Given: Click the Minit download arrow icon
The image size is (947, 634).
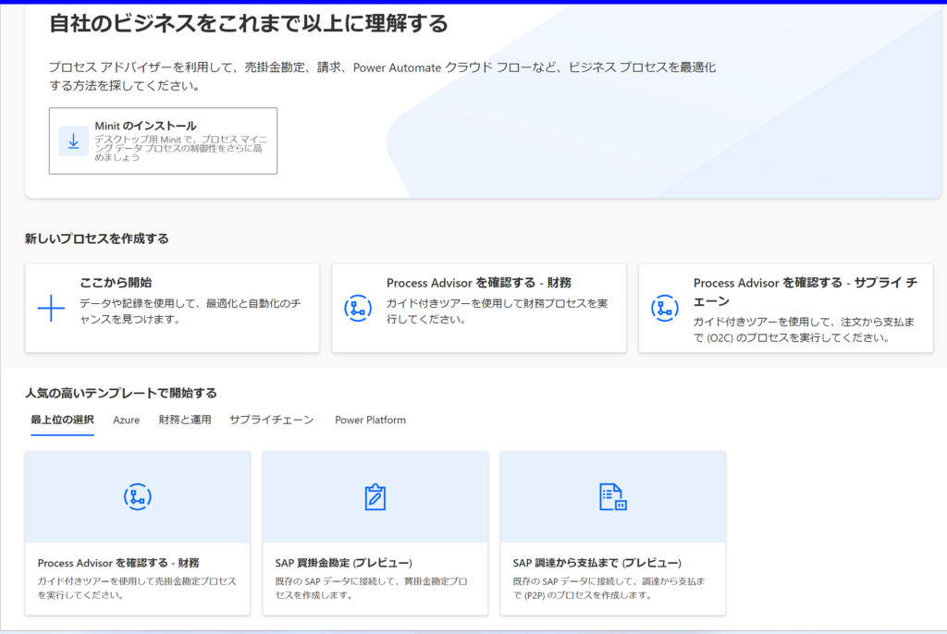Looking at the screenshot, I should click(x=73, y=141).
